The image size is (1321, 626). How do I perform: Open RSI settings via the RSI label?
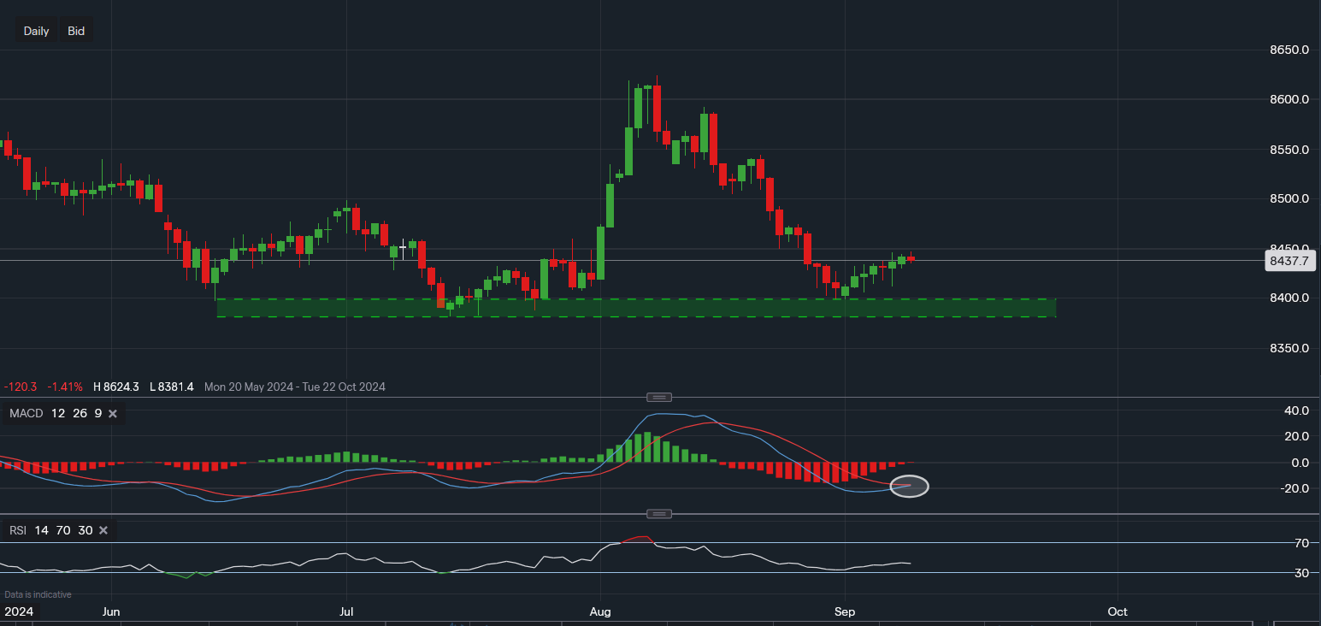pos(19,530)
